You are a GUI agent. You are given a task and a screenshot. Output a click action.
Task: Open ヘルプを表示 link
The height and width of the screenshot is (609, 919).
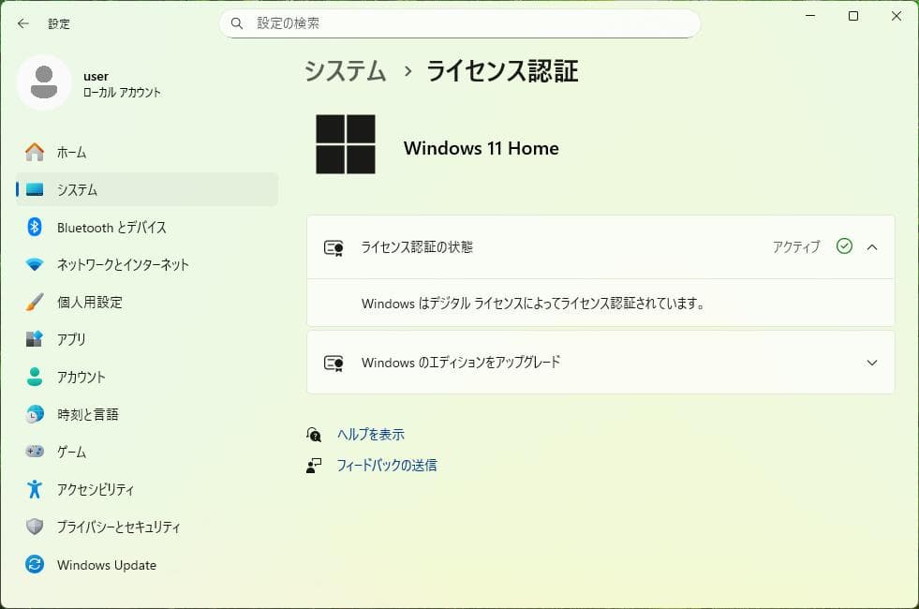click(370, 435)
